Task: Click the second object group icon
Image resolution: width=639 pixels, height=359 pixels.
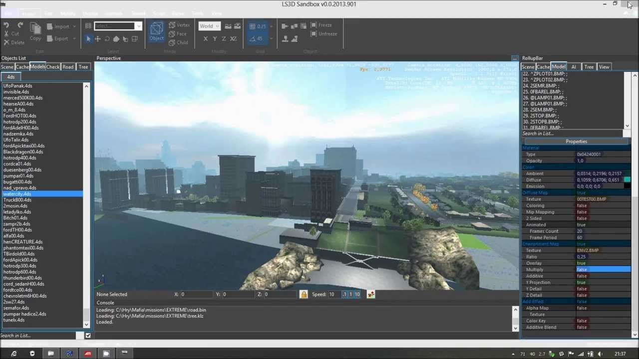Action: tap(294, 25)
